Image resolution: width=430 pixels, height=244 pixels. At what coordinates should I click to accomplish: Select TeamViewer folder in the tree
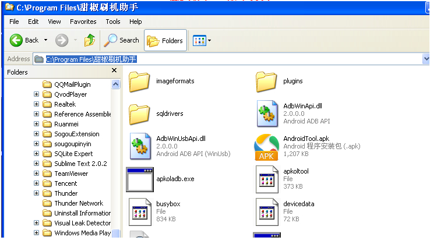coord(71,174)
